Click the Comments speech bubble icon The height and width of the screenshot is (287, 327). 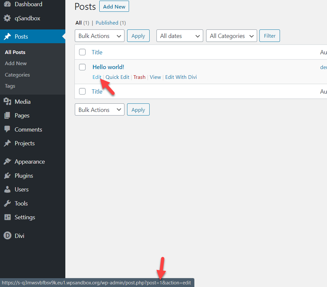tap(7, 130)
